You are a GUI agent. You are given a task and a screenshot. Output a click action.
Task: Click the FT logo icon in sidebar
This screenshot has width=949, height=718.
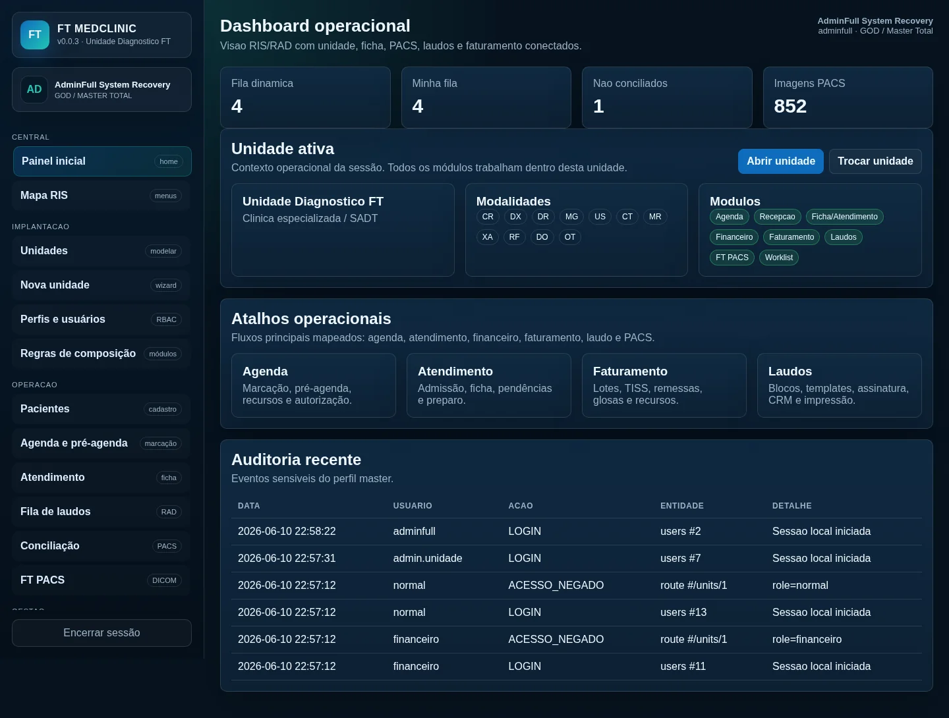pyautogui.click(x=35, y=35)
